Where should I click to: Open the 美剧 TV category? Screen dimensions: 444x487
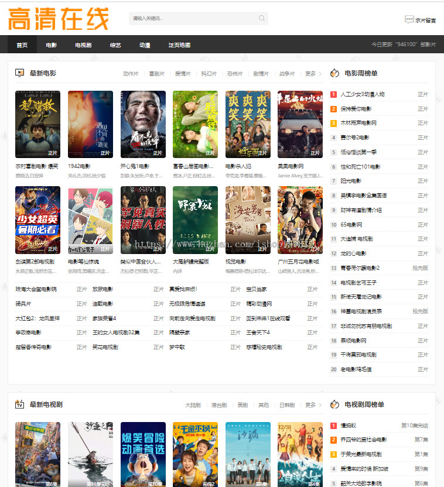[x=243, y=405]
